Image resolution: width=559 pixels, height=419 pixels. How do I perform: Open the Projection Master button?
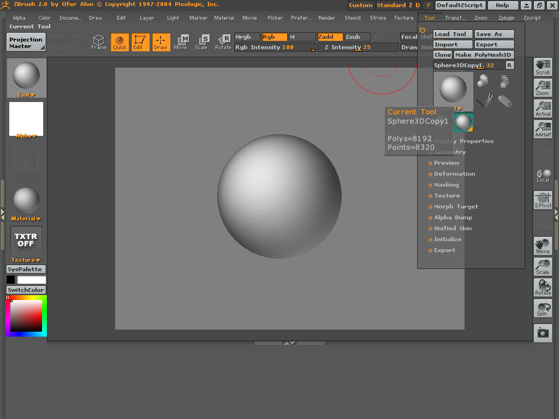click(x=26, y=43)
